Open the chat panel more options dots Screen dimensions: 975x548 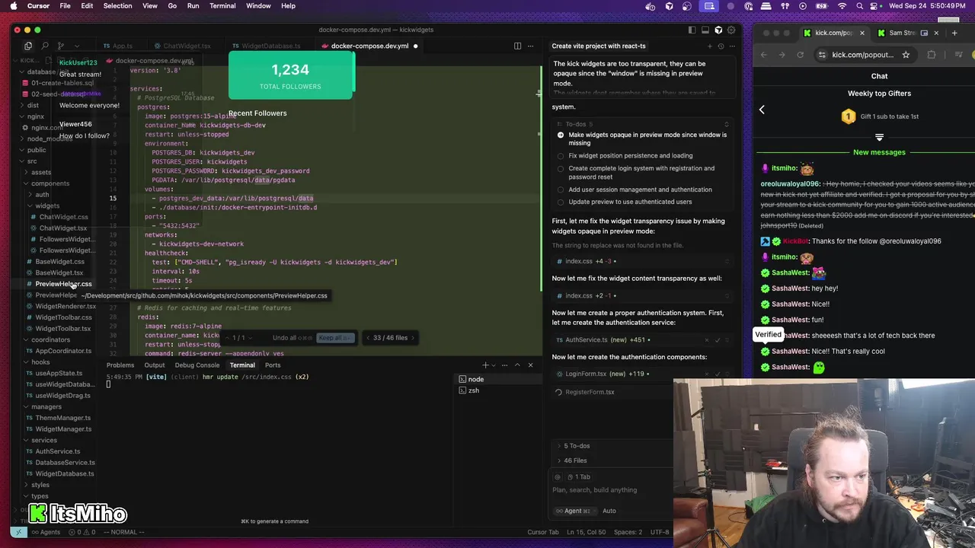tap(732, 46)
